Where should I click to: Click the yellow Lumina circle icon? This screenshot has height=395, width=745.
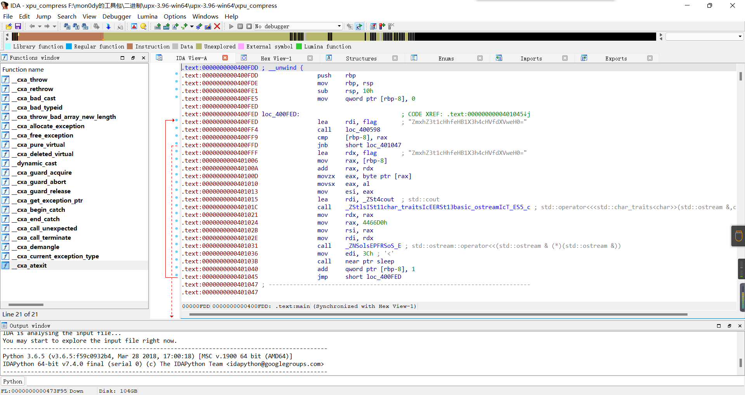tap(143, 26)
